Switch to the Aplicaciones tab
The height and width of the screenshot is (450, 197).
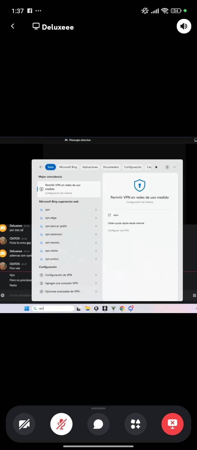90,167
